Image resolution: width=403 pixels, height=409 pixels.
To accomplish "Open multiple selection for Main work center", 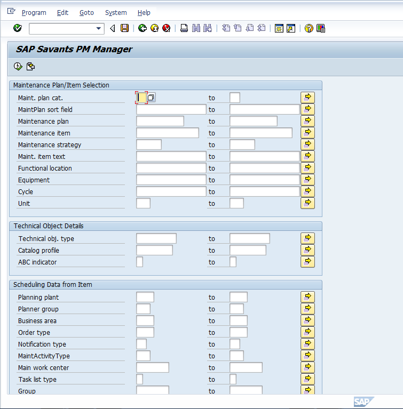I will [x=307, y=367].
